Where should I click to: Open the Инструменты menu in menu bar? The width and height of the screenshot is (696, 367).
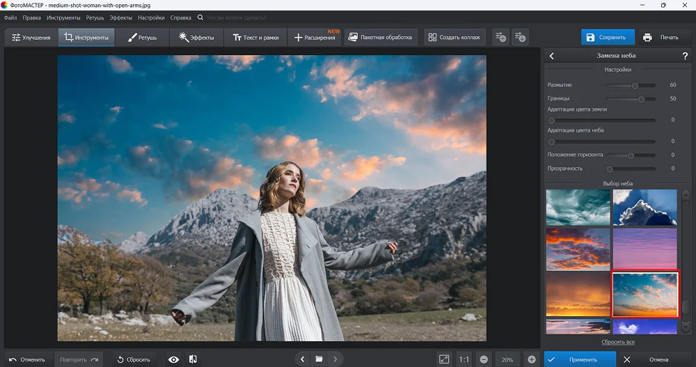tap(63, 18)
